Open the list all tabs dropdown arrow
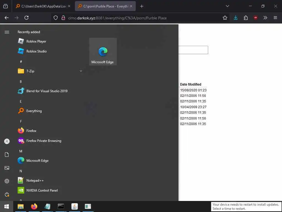The width and height of the screenshot is (282, 212). point(227,6)
